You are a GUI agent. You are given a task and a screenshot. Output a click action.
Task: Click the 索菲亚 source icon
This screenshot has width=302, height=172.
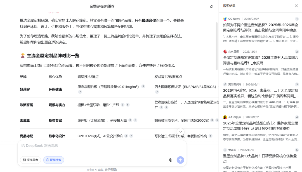(225, 150)
